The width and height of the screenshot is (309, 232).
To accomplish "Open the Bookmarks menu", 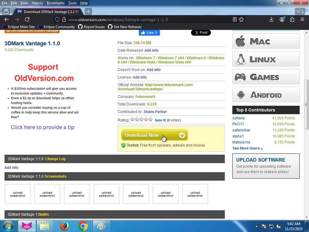I will [x=56, y=3].
